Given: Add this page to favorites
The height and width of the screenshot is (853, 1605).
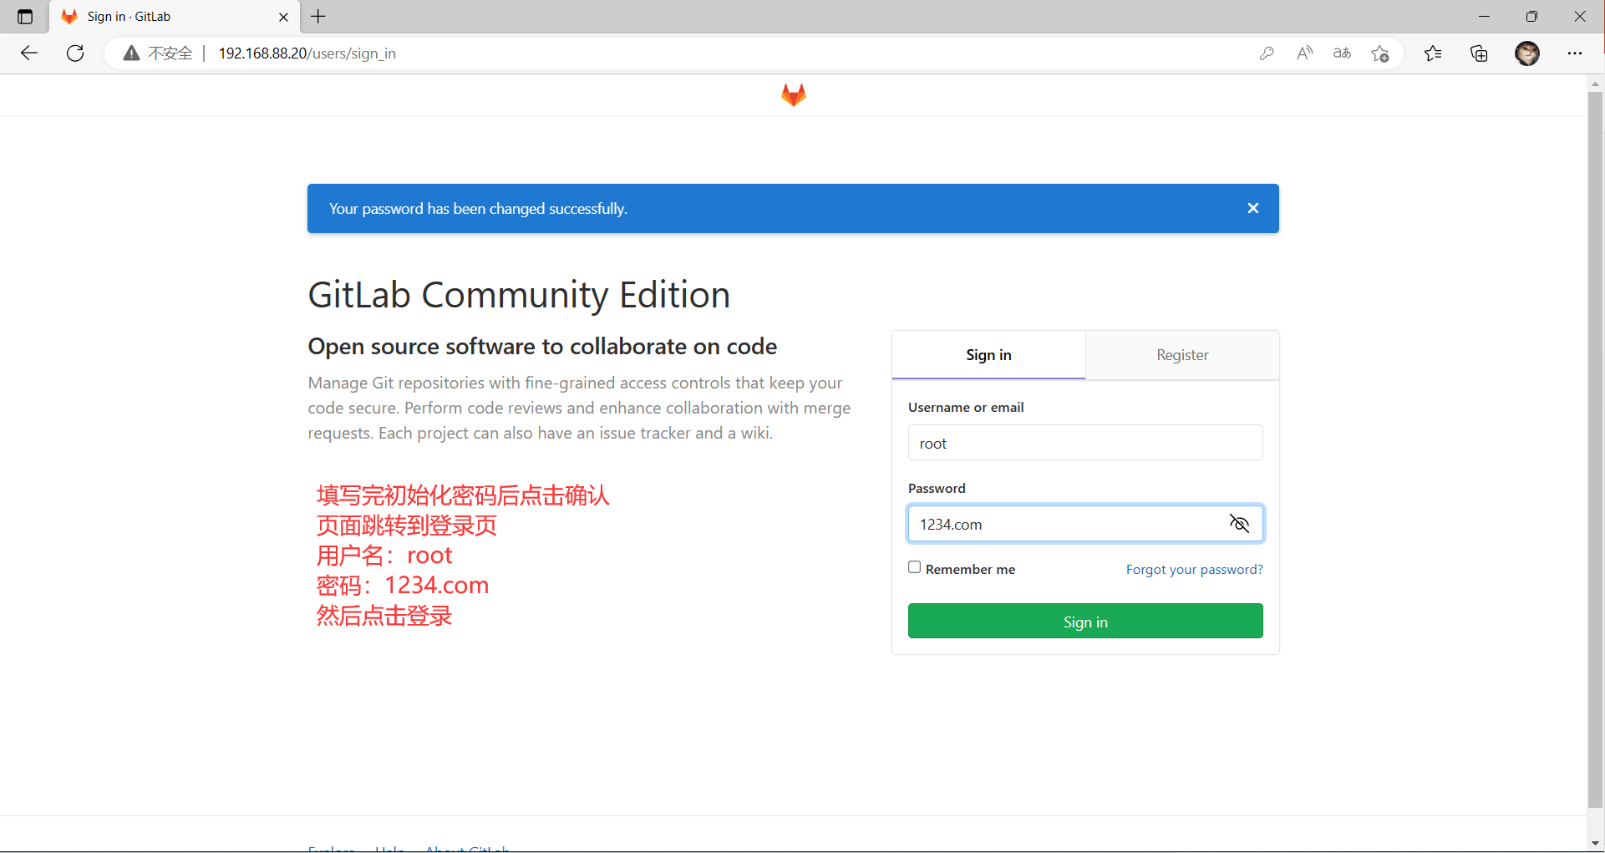Looking at the screenshot, I should [x=1380, y=53].
